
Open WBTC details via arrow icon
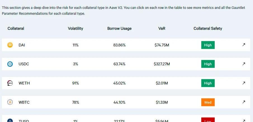(244, 102)
